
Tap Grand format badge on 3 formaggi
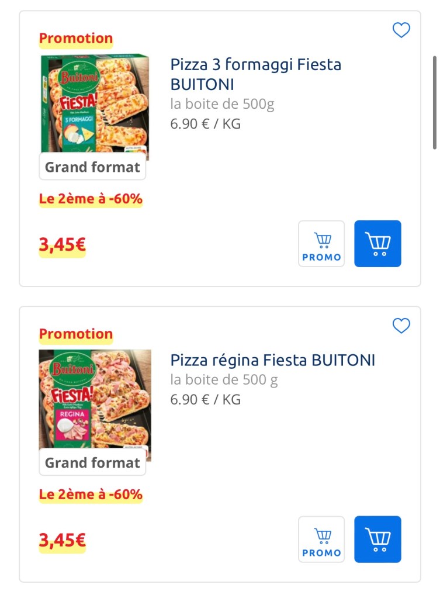[92, 168]
